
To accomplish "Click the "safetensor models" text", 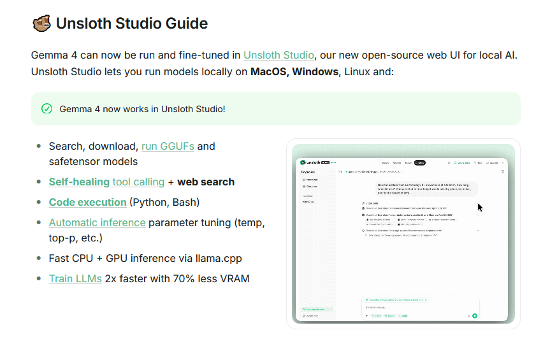I will [93, 162].
